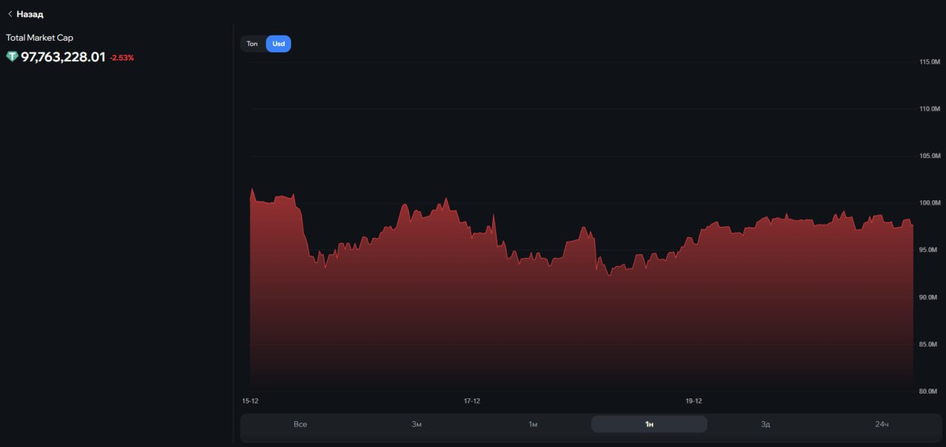946x447 pixels.
Task: Click the 100.0M price axis label
Action: [x=929, y=203]
